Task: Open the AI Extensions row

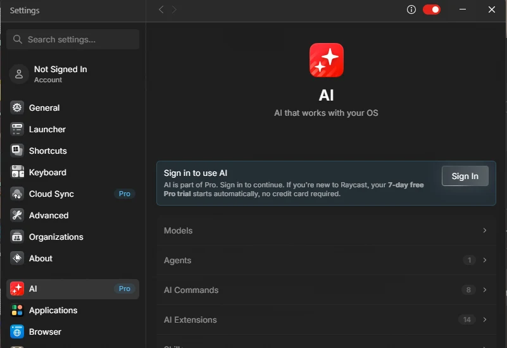Action: pyautogui.click(x=326, y=320)
